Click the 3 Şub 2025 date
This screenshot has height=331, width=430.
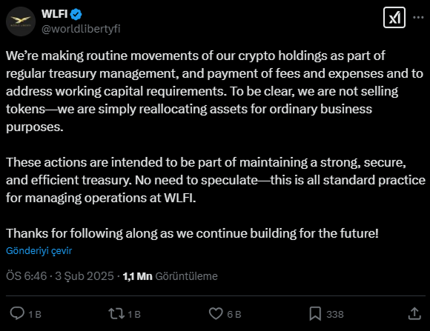[x=85, y=276]
